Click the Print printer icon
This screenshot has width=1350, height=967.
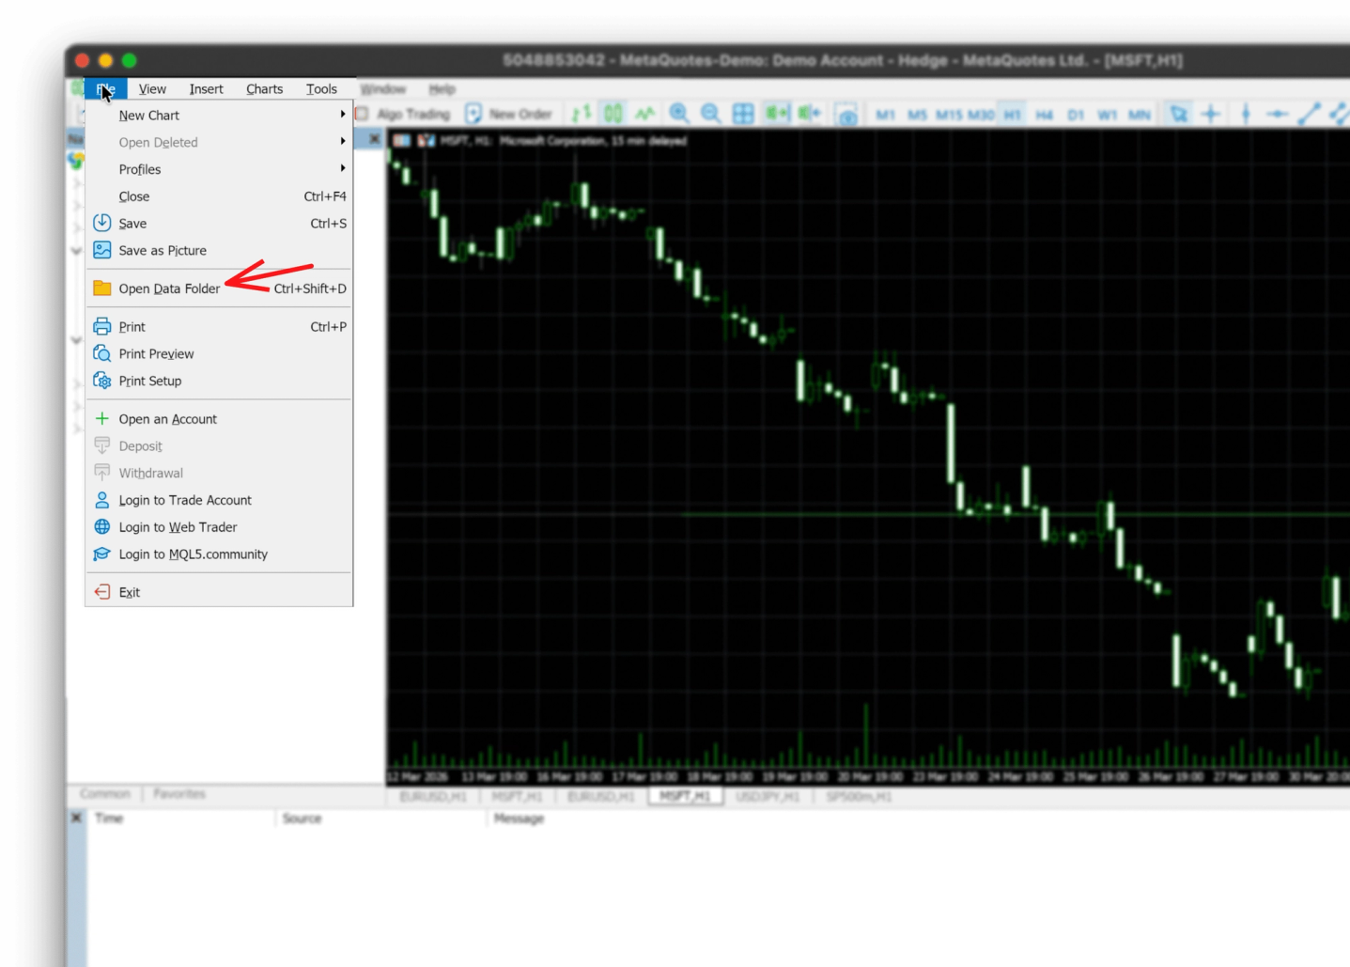pos(102,326)
